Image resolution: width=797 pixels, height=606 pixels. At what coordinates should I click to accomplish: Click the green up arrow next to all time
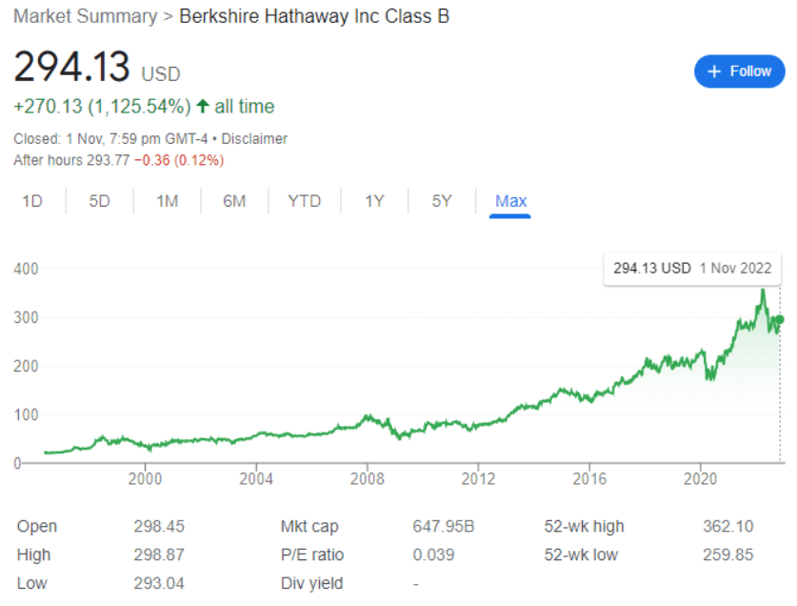tap(202, 106)
